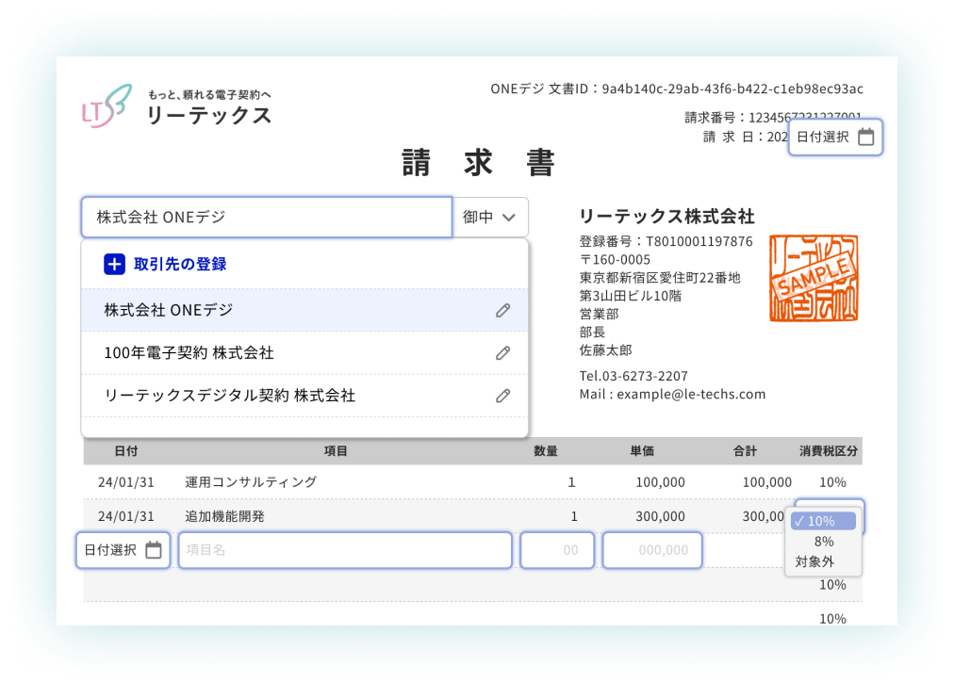Screen dimensions: 954x682
Task: Click the Mail : example@le-techs.com text
Action: click(x=672, y=394)
